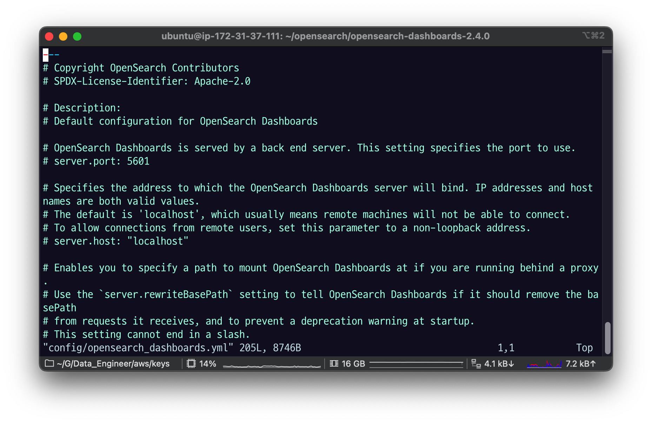
Task: Click 'To allow connections from remote users' line
Action: 287,228
